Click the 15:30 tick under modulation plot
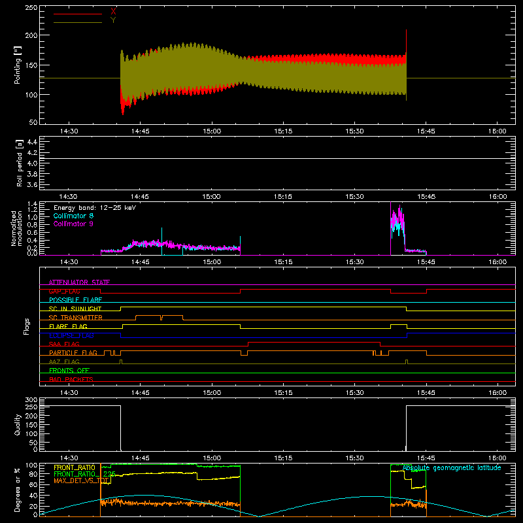 [x=354, y=262]
